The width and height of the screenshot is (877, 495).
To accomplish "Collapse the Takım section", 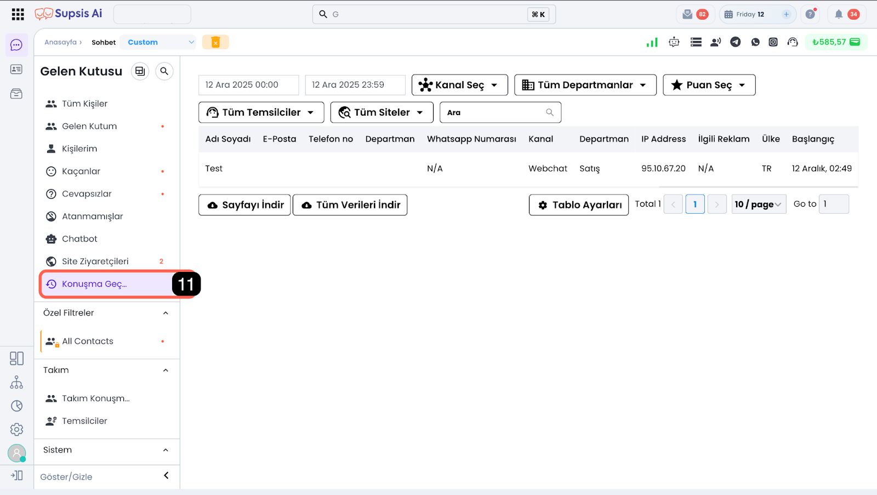I will coord(166,371).
